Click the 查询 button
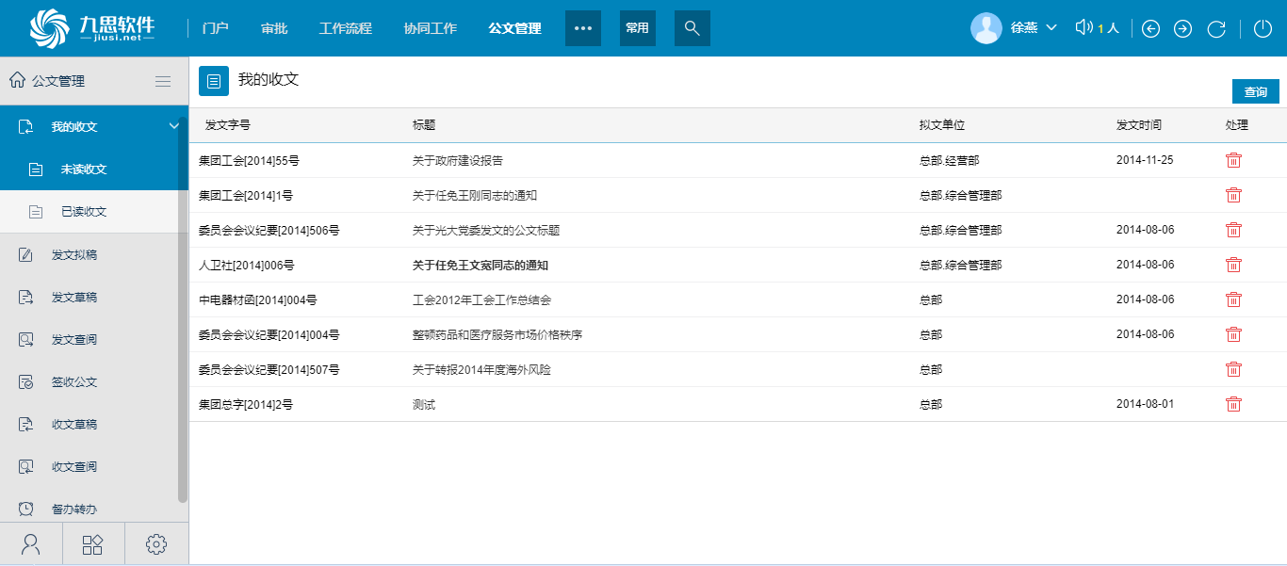 pos(1255,92)
